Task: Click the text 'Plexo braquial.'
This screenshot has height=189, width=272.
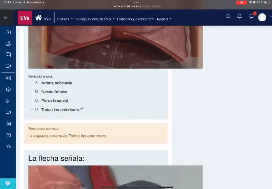Action: (55, 101)
